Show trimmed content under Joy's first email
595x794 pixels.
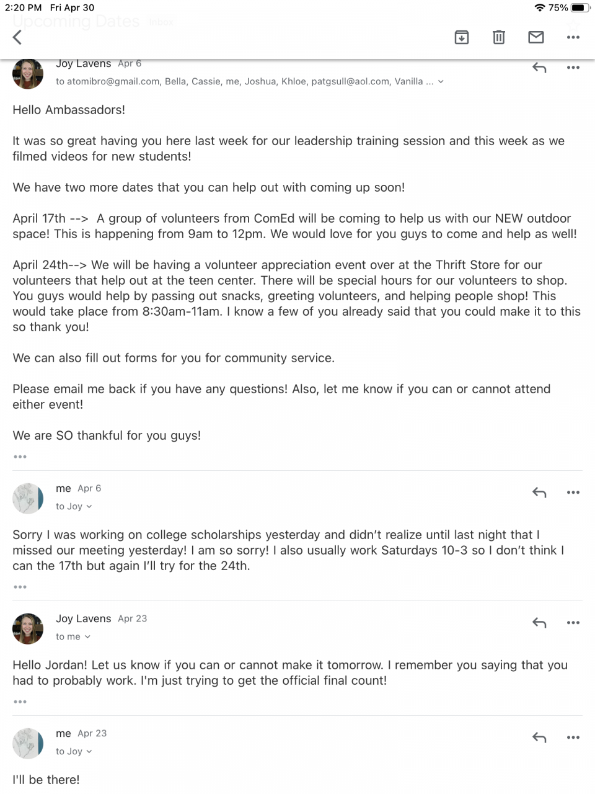pos(20,457)
